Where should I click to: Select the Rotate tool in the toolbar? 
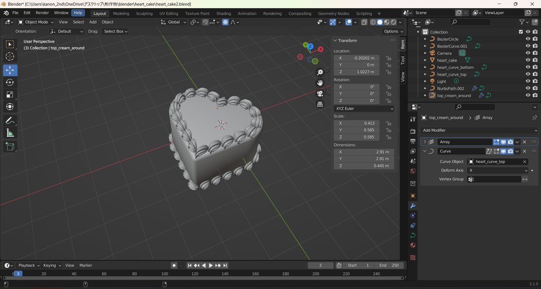click(10, 82)
